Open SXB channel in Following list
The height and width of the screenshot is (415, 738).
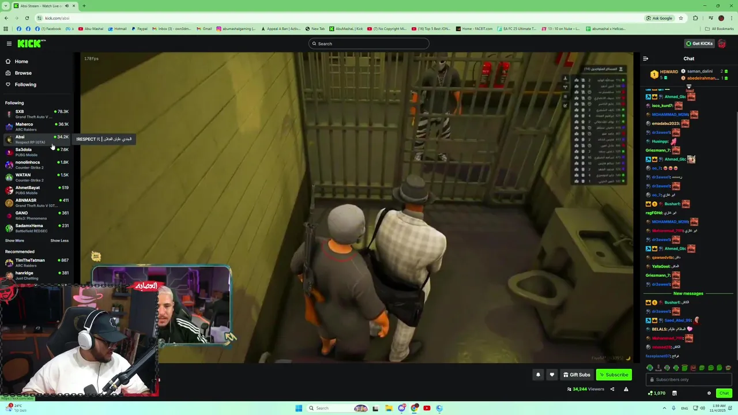click(x=37, y=114)
